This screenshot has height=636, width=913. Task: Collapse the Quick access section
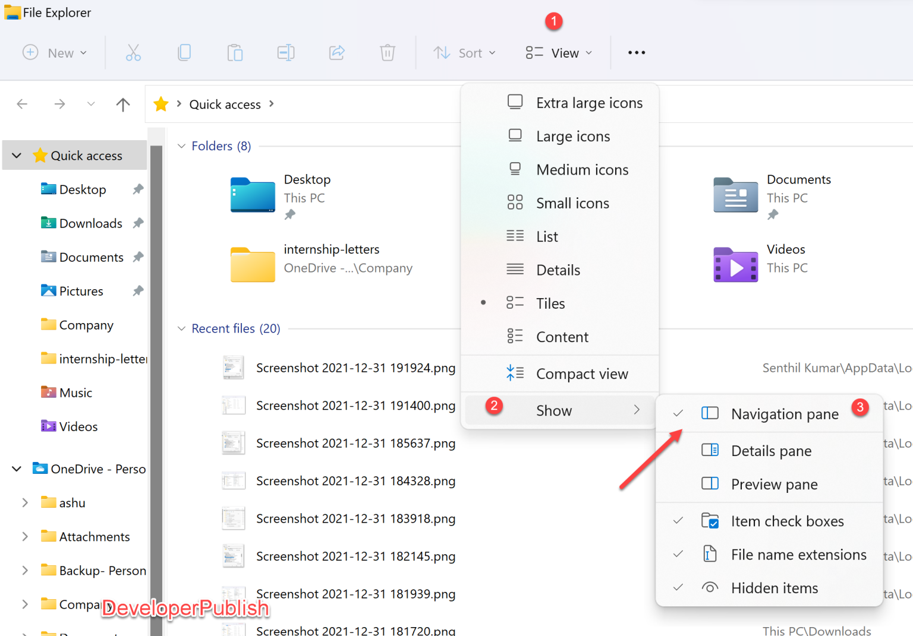16,155
